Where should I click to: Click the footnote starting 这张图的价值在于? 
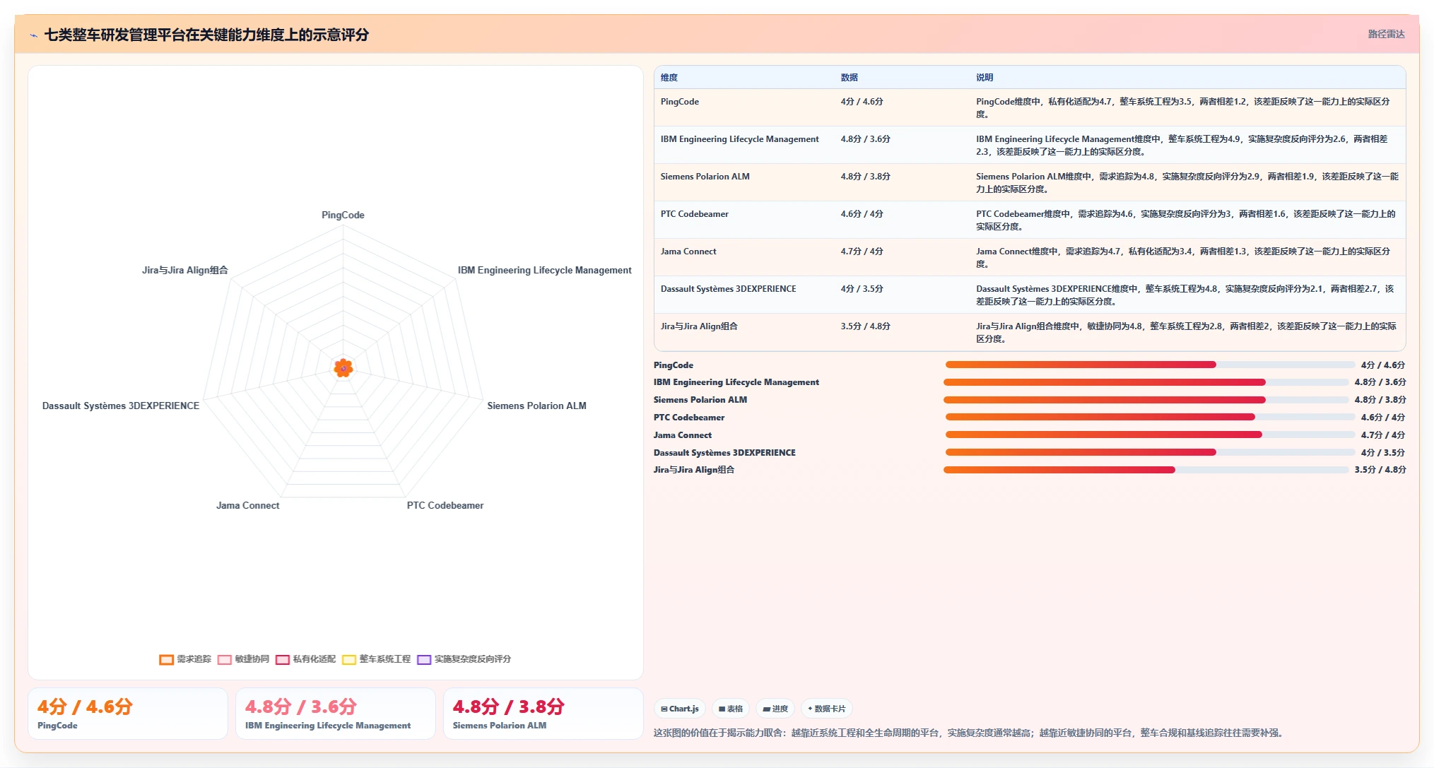click(x=968, y=733)
